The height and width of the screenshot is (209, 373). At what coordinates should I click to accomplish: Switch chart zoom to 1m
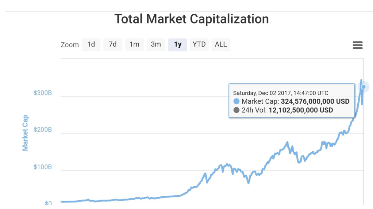tap(134, 44)
